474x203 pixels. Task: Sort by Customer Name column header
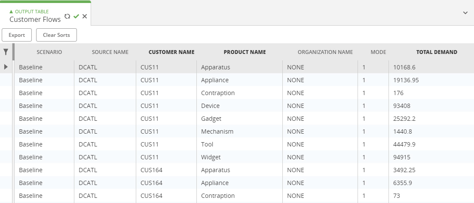(171, 52)
